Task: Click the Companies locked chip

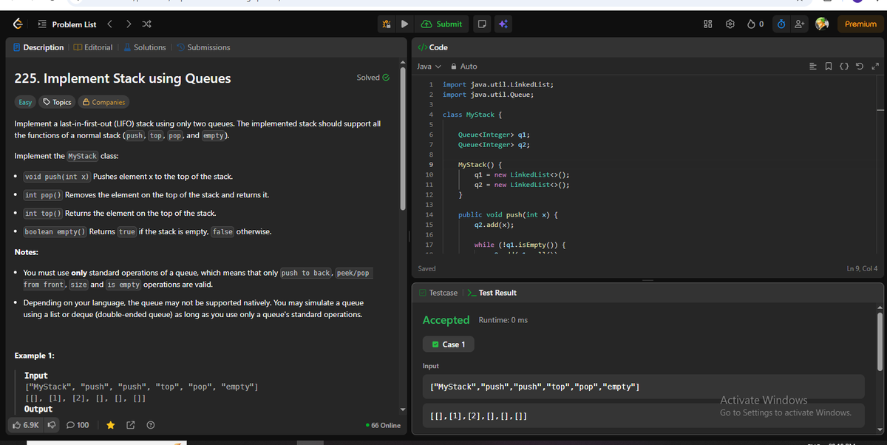Action: 103,102
